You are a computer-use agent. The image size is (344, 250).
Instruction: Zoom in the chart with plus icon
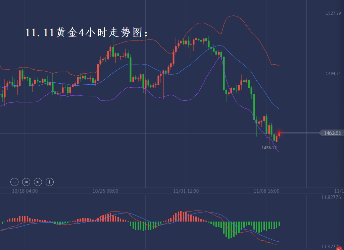click(50, 182)
